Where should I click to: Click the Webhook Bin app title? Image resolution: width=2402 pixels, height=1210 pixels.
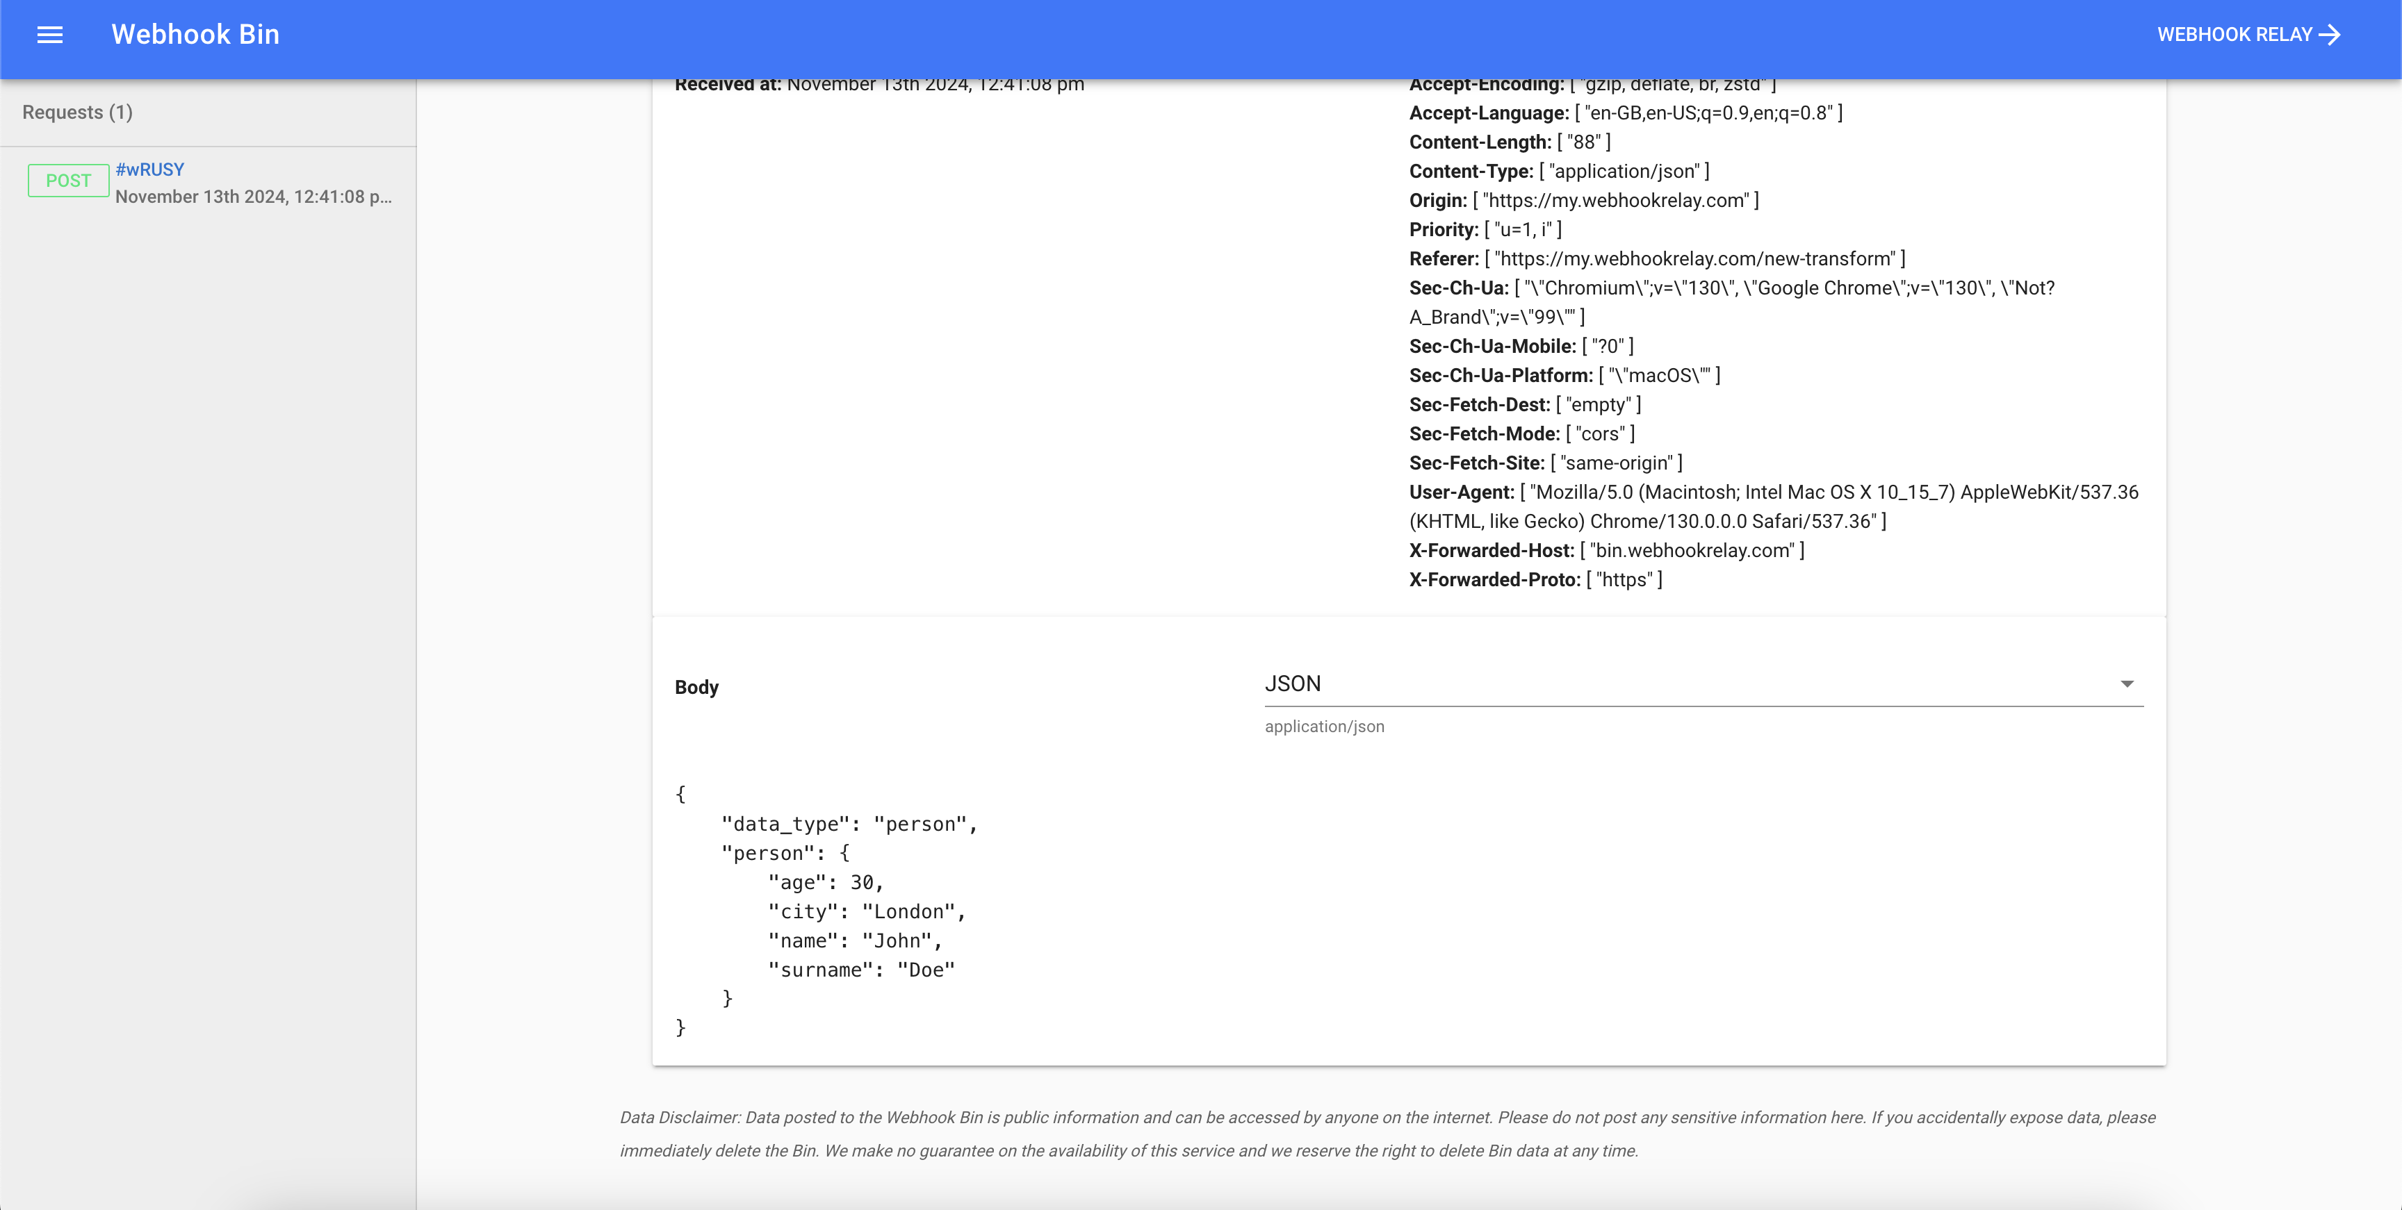(x=195, y=33)
